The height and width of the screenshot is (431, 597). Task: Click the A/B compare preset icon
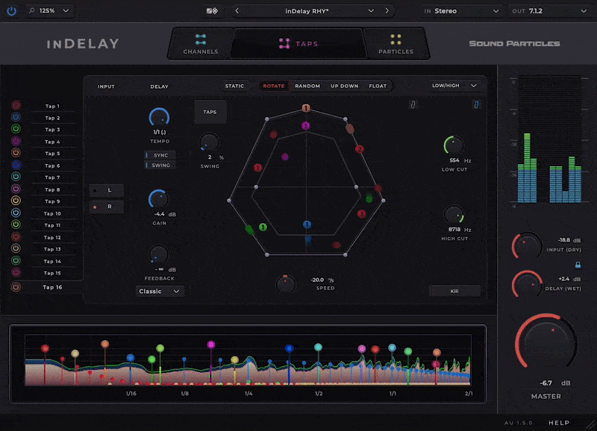[212, 11]
